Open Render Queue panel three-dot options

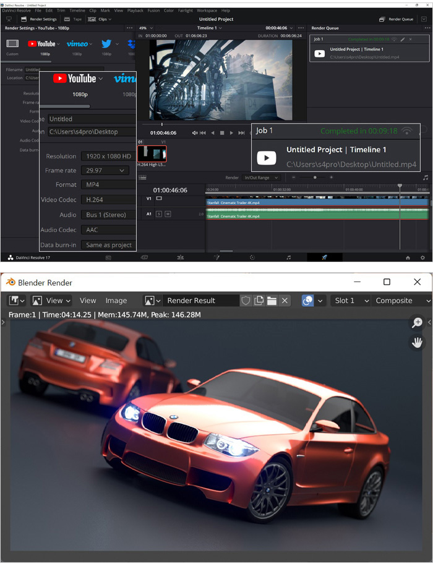click(427, 28)
